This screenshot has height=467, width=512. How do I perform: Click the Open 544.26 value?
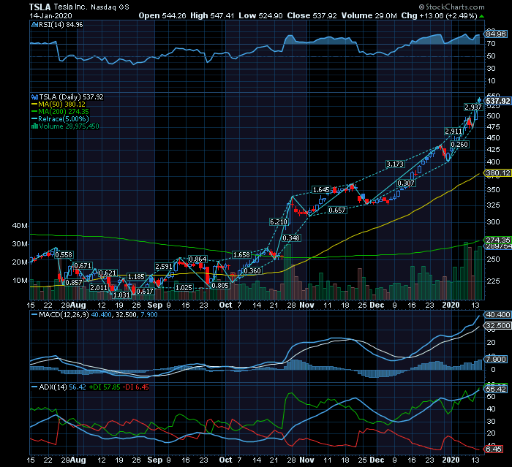[162, 15]
